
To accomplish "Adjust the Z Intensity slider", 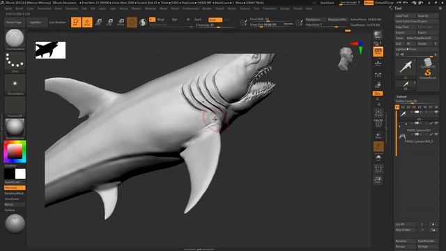I will point(215,25).
